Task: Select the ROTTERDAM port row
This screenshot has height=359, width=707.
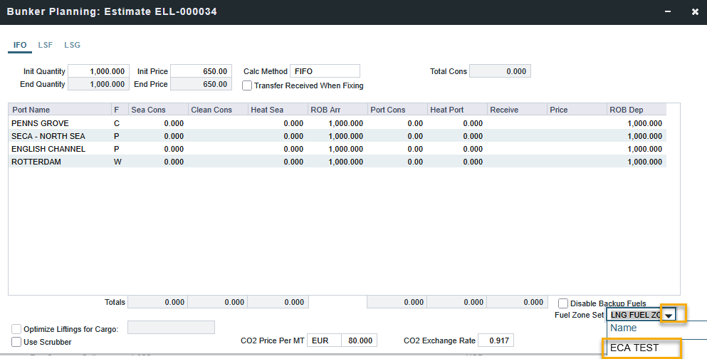Action: (36, 162)
